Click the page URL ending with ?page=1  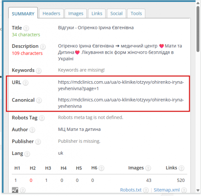pyautogui.click(x=121, y=85)
